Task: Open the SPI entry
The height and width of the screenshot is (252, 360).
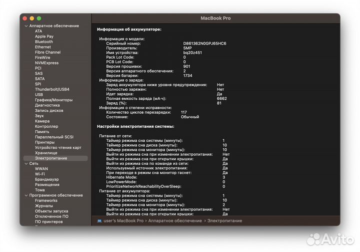Action: click(x=38, y=84)
